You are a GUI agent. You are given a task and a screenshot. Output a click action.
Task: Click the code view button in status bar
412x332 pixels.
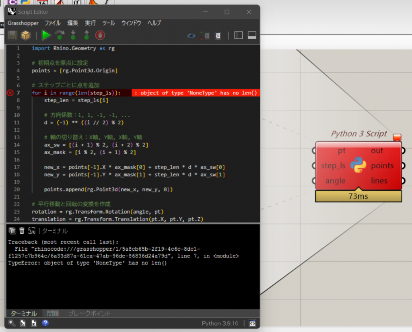(x=252, y=323)
